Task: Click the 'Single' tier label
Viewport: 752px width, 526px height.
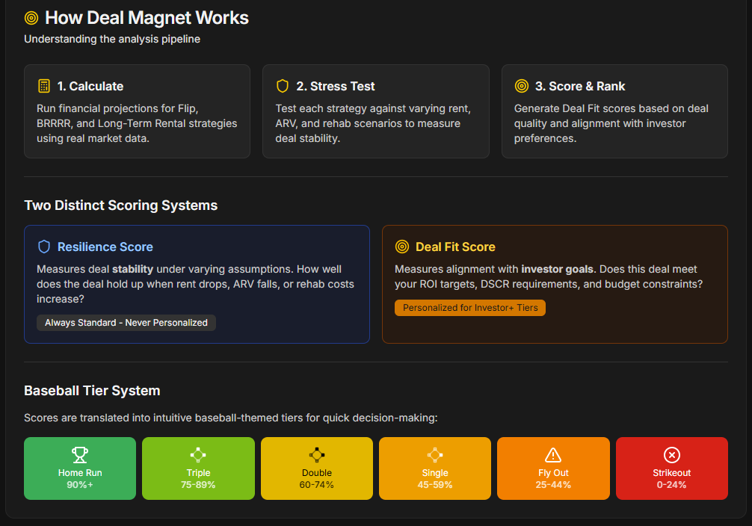Action: tap(435, 473)
